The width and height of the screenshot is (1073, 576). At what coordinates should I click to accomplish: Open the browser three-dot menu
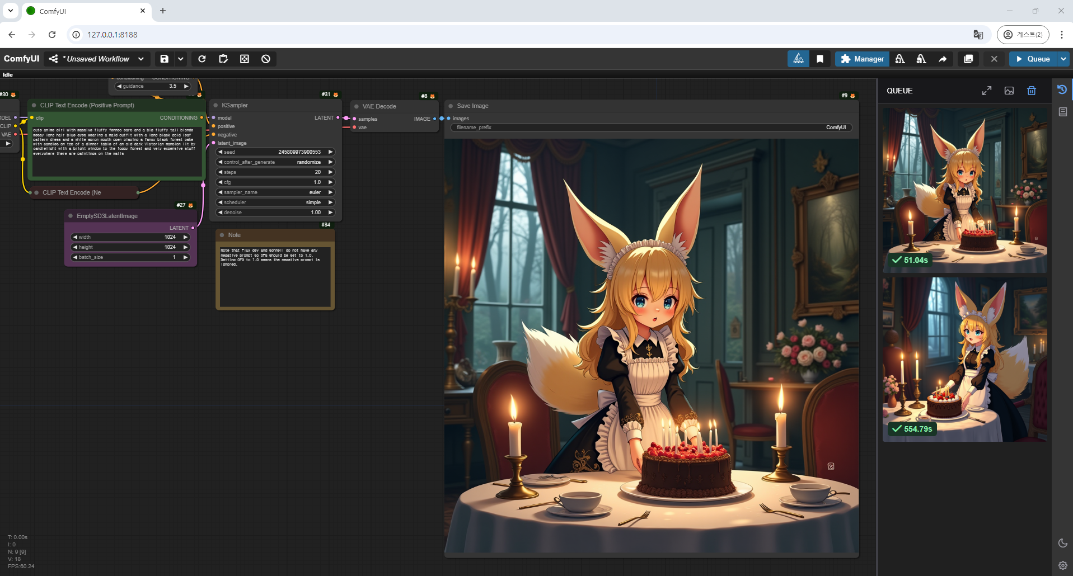pyautogui.click(x=1061, y=35)
